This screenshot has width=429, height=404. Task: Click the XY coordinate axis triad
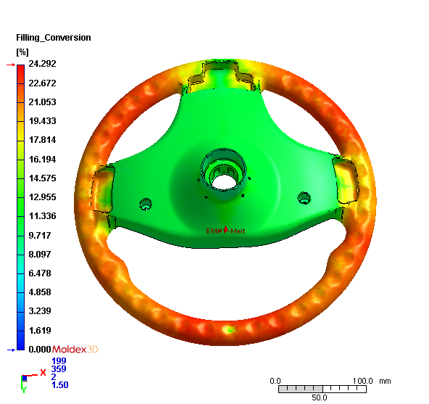[30, 380]
